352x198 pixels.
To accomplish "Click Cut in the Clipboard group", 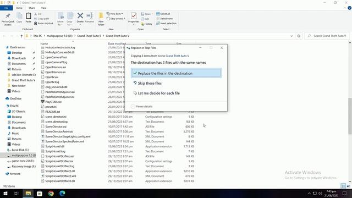I will [38, 14].
